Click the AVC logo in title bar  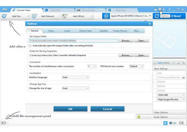tap(5, 10)
